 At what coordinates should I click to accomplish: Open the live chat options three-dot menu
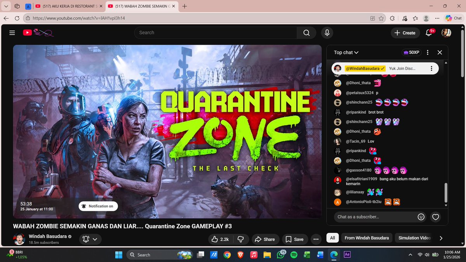(428, 52)
